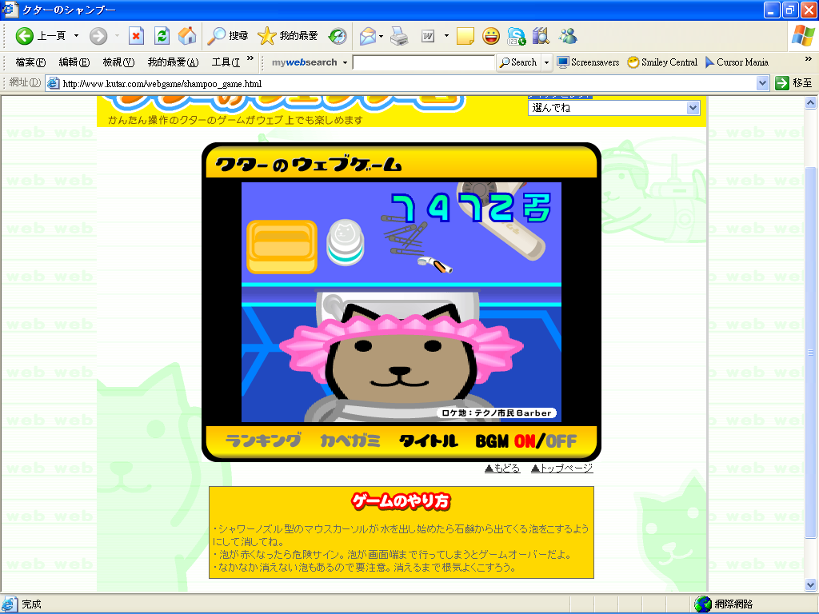
Task: Expand the toolbar overflow chevron at far right
Action: point(808,58)
